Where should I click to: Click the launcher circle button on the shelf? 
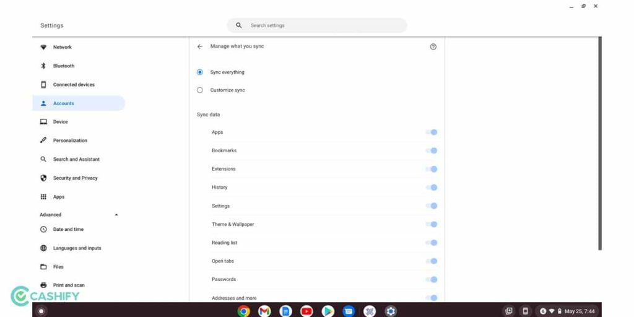(41, 311)
